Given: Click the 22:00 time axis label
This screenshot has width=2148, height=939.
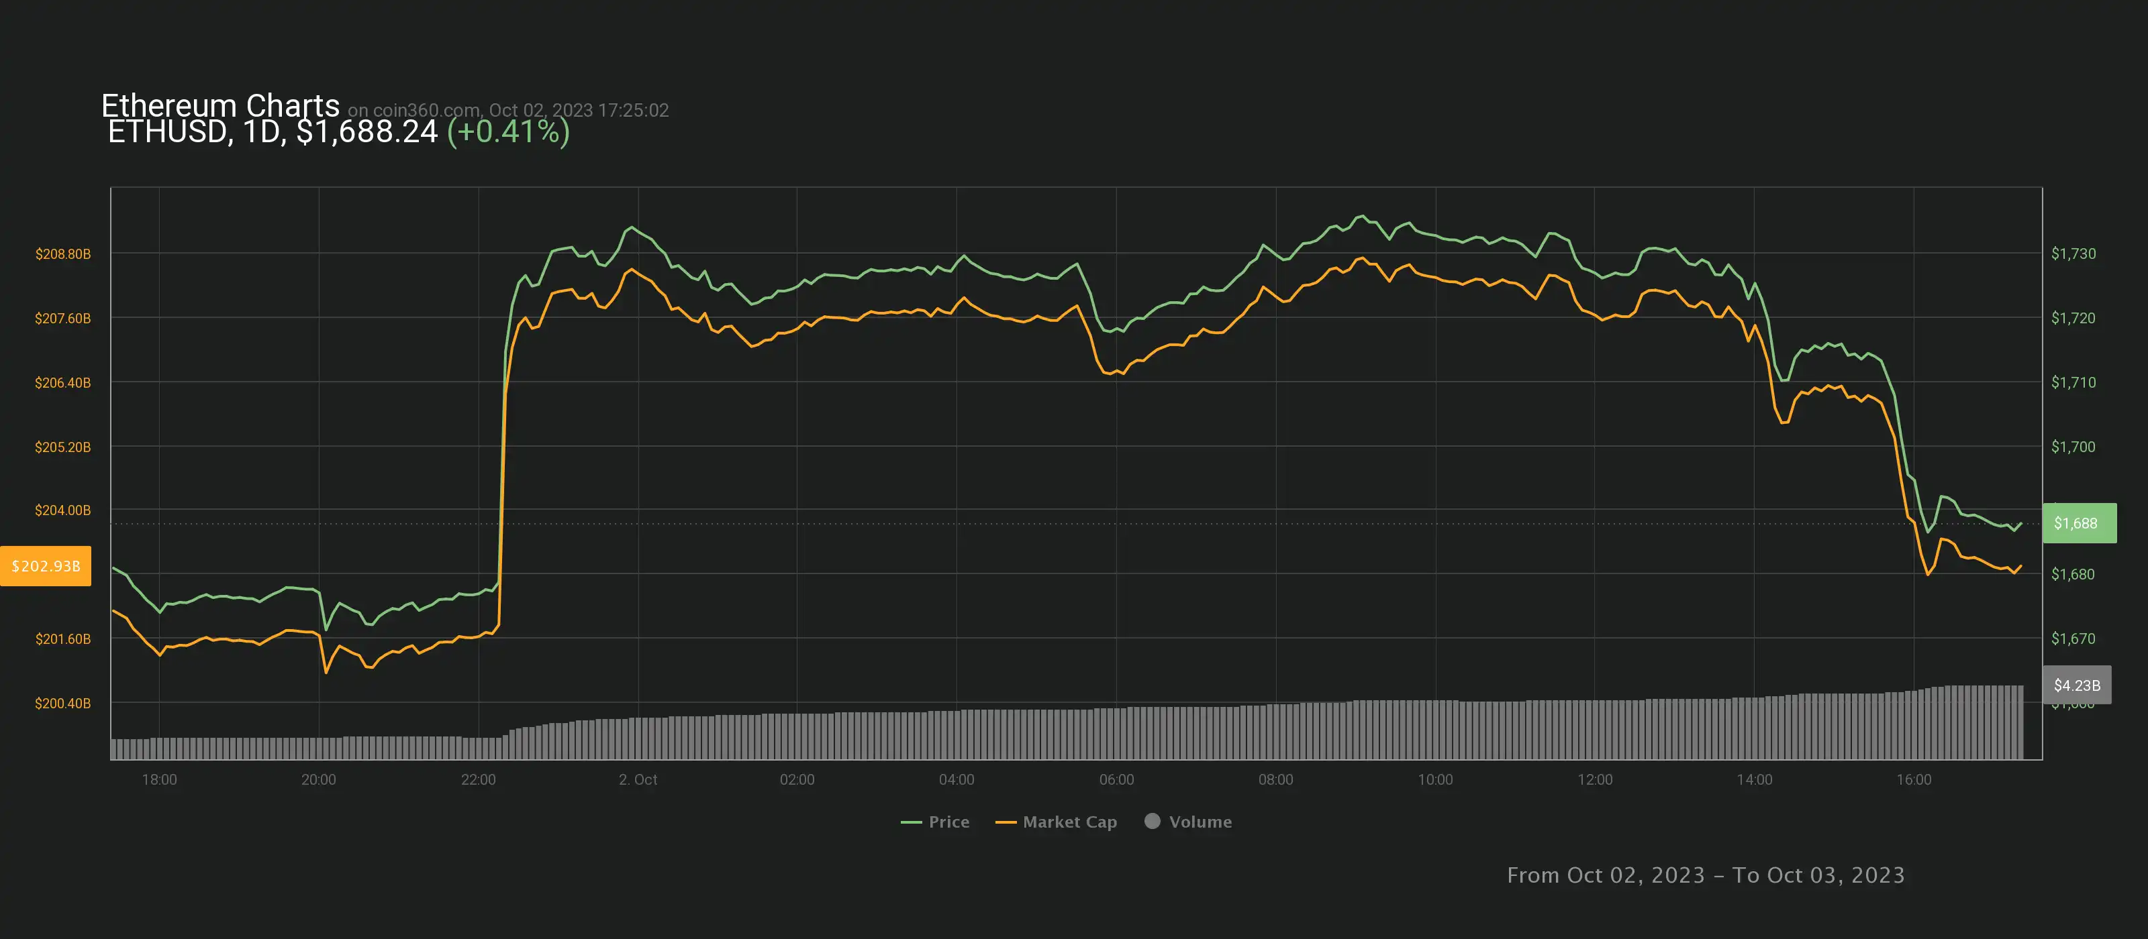Looking at the screenshot, I should click(478, 779).
